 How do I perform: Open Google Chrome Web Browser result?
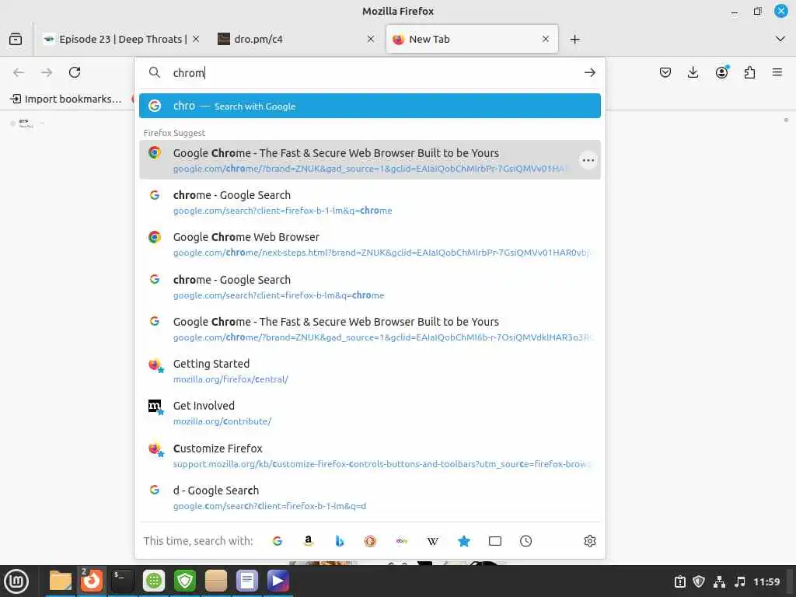click(369, 244)
